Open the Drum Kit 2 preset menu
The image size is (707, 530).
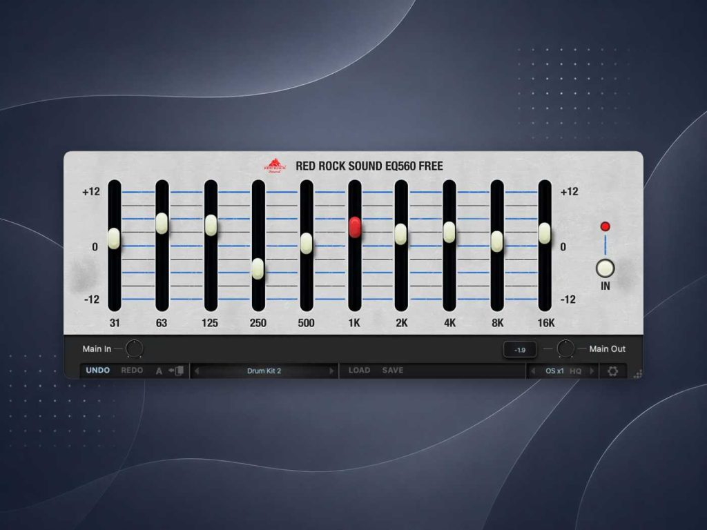(264, 371)
